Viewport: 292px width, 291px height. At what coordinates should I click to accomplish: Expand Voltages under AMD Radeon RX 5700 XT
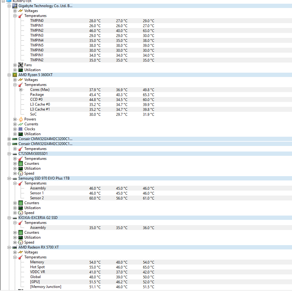(x=15, y=252)
